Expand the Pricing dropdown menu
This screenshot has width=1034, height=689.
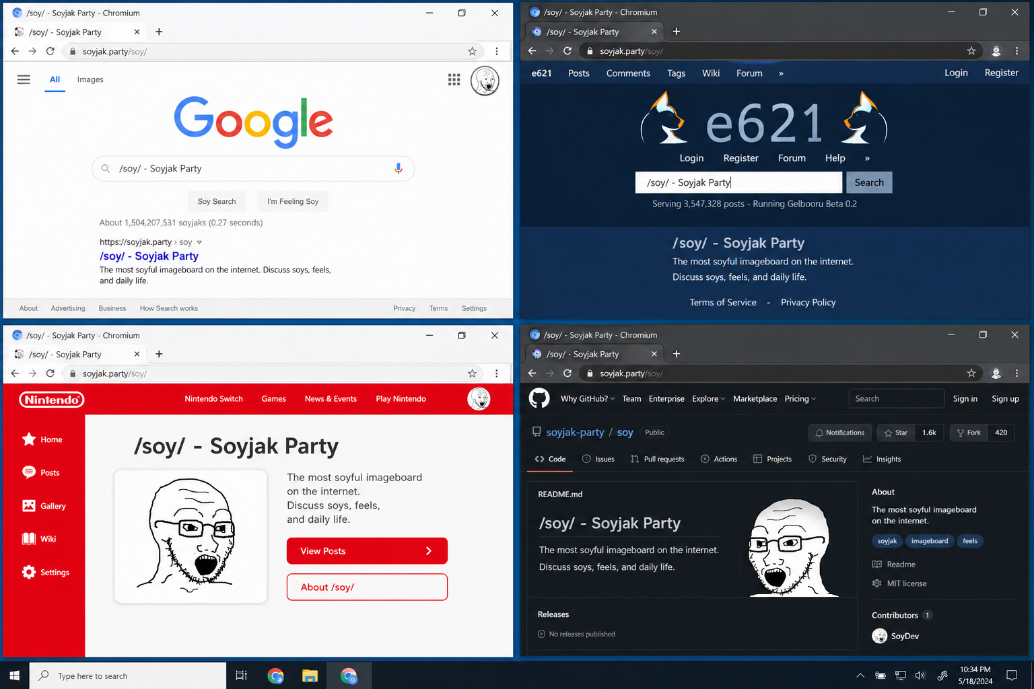800,398
